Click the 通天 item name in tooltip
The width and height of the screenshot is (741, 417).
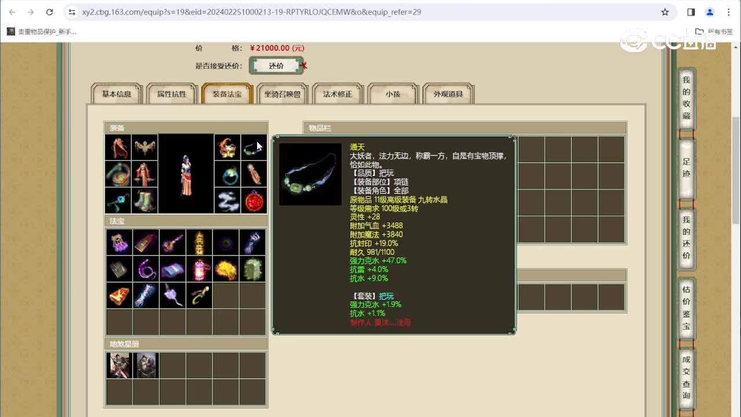pos(357,147)
